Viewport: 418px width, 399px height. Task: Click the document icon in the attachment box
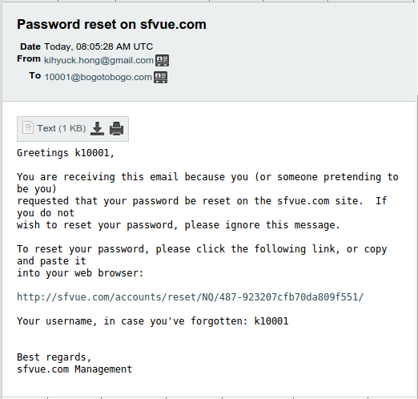28,127
